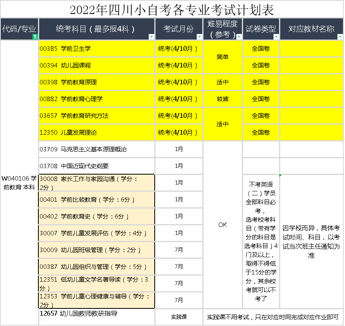Click the 00394 幼儿园课程 cell

(96, 66)
